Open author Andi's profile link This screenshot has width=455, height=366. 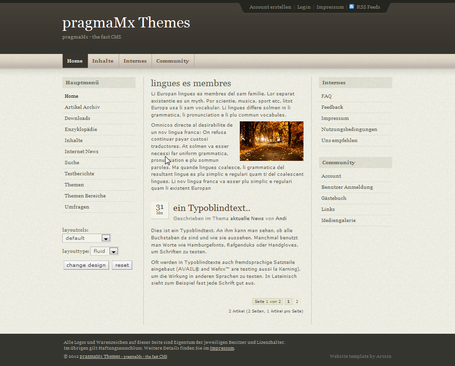coord(281,218)
